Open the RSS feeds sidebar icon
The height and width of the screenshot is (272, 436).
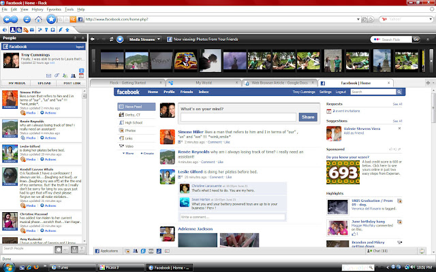pyautogui.click(x=26, y=30)
